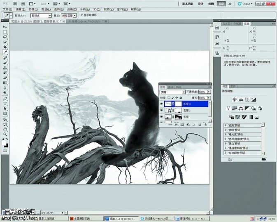Launch Mini Bridge from the application bar
Screen dimensions: 277x222
tap(23, 4)
